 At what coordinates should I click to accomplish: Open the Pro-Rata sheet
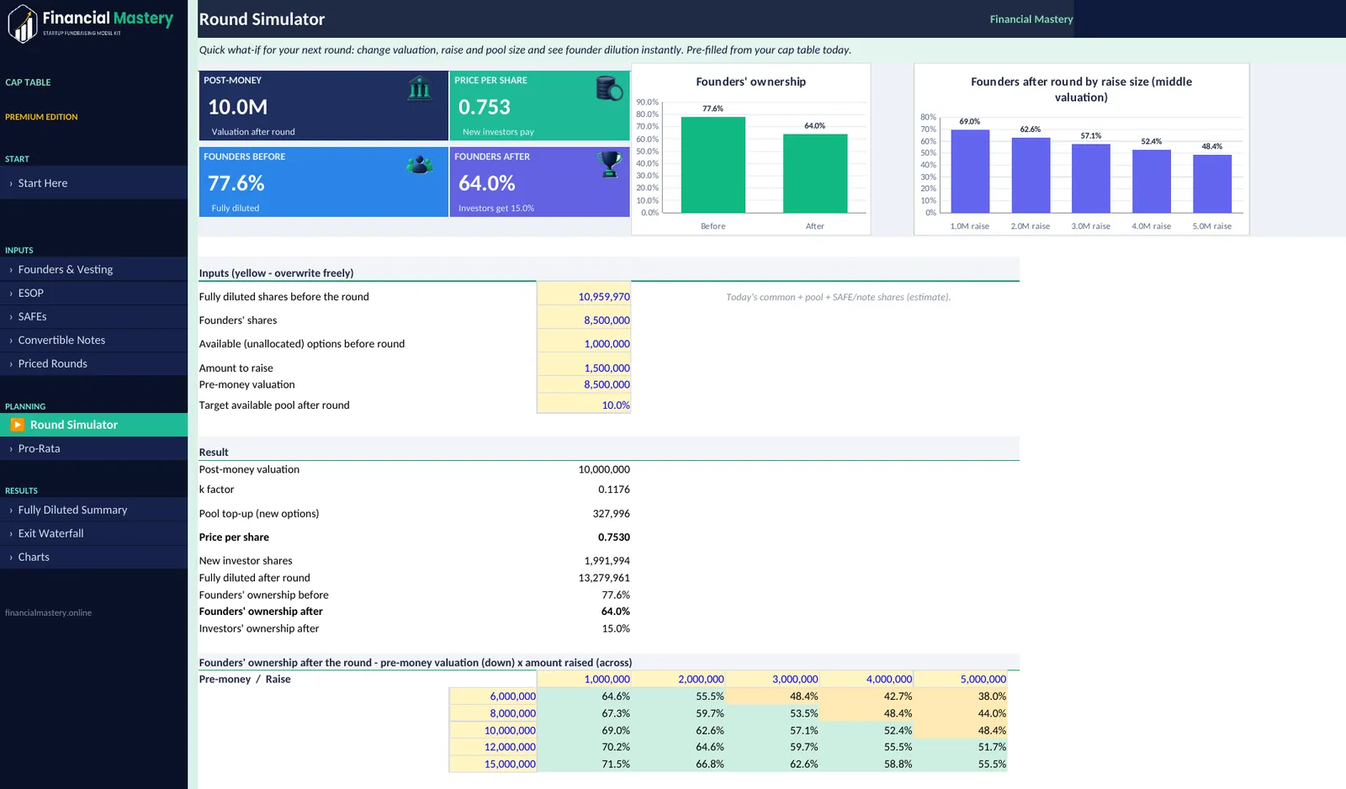pos(93,448)
